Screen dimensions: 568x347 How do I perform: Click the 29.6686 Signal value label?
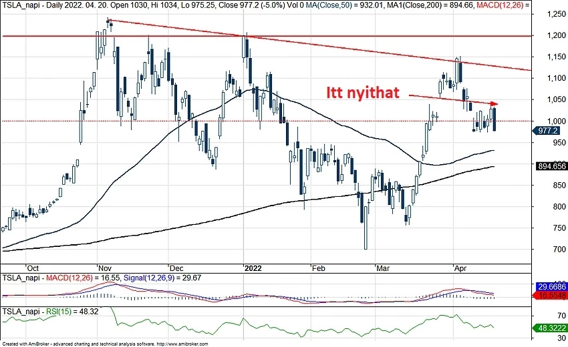pyautogui.click(x=551, y=286)
